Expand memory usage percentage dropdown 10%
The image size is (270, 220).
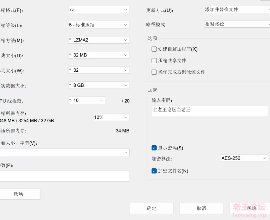click(x=111, y=117)
